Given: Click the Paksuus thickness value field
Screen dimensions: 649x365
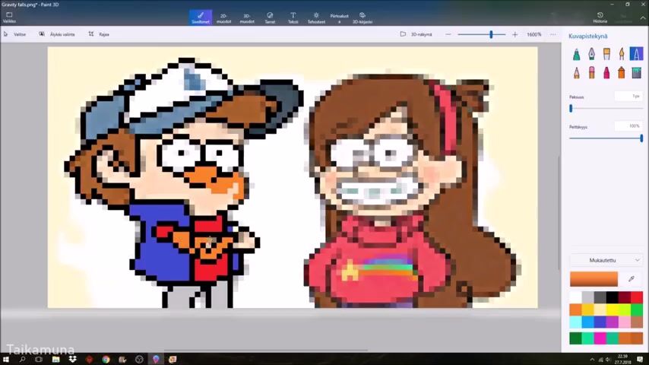Looking at the screenshot, I should point(628,96).
